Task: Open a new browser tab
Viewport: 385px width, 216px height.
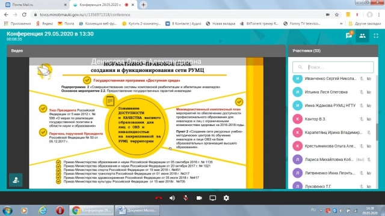Action: [143, 5]
